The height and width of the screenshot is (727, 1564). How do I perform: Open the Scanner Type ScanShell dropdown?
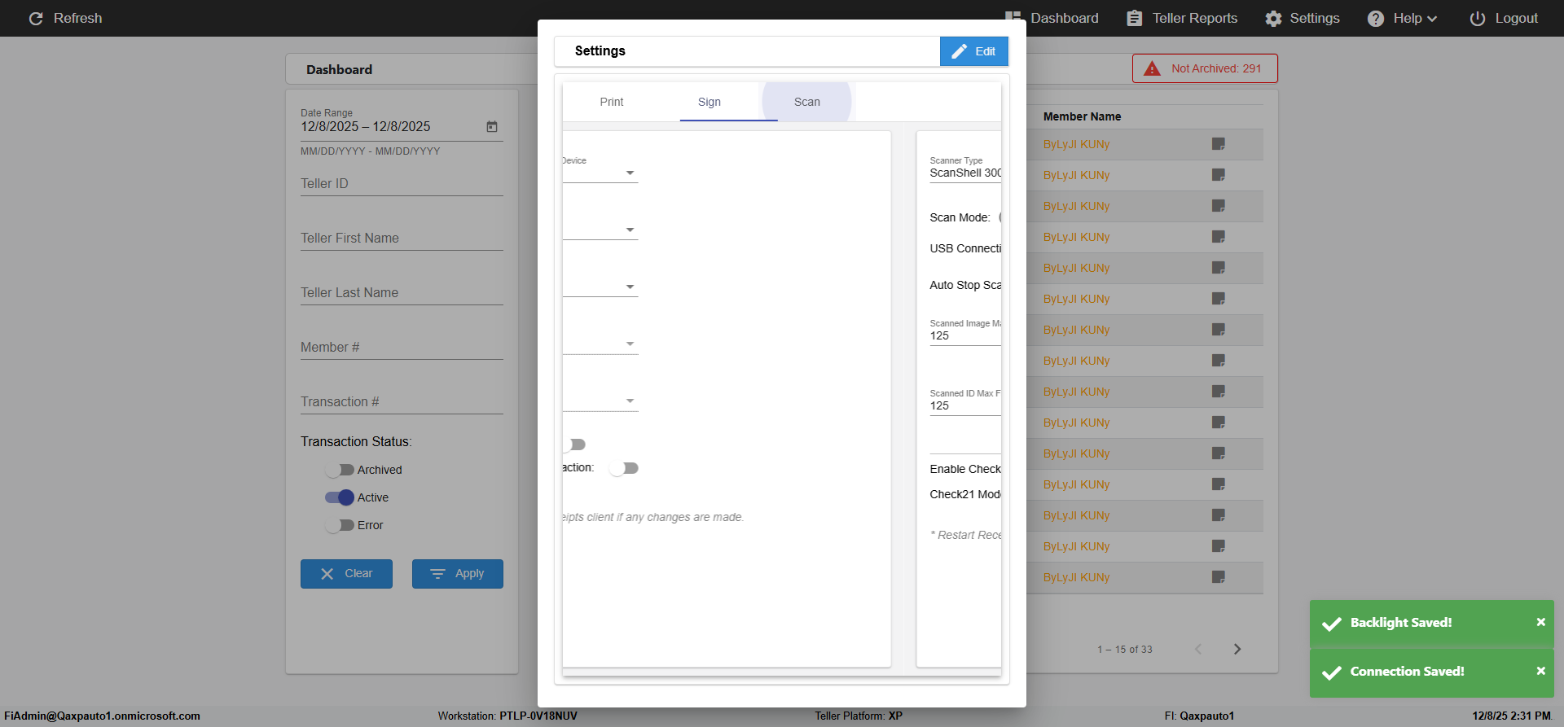point(965,173)
